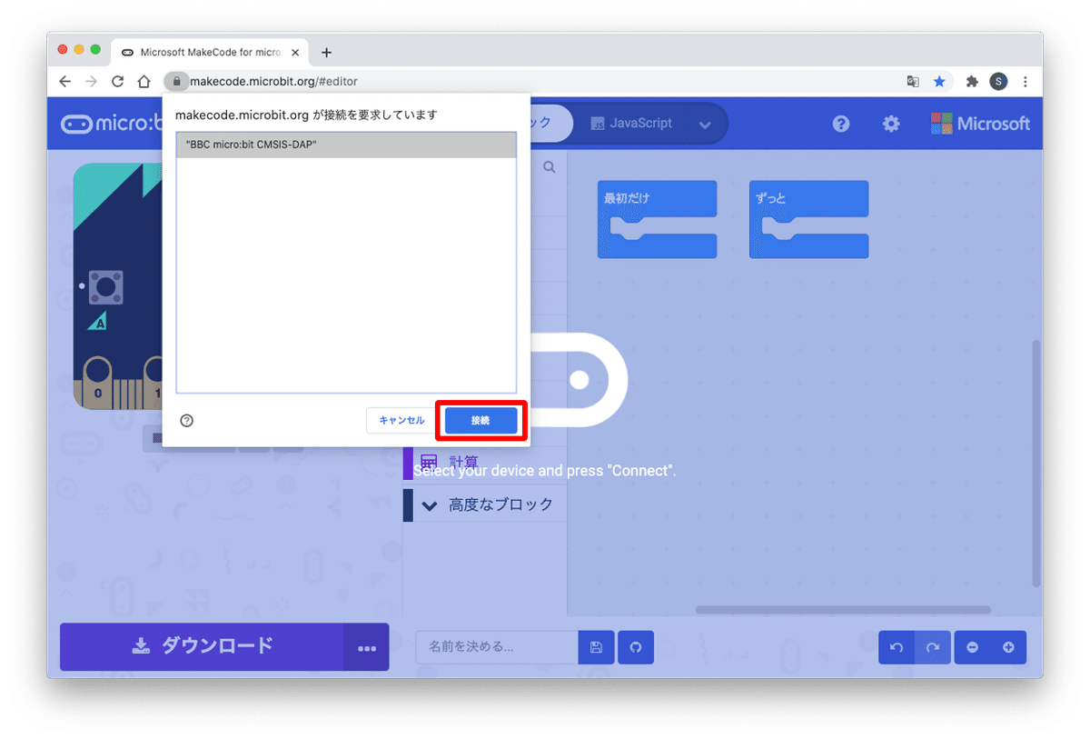Undo the last action
Image resolution: width=1090 pixels, height=739 pixels.
896,647
